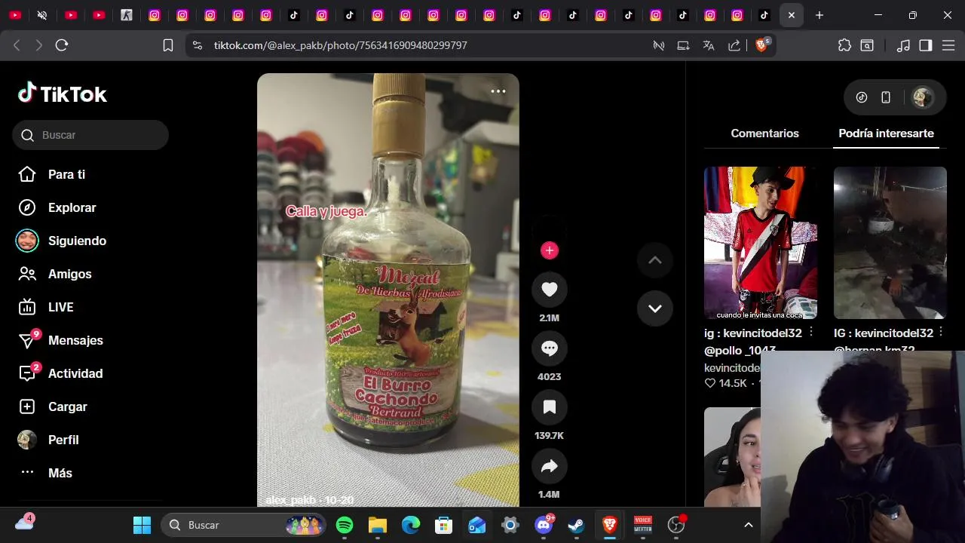The image size is (965, 543).
Task: Click the coin icon in top pill
Action: (x=862, y=97)
